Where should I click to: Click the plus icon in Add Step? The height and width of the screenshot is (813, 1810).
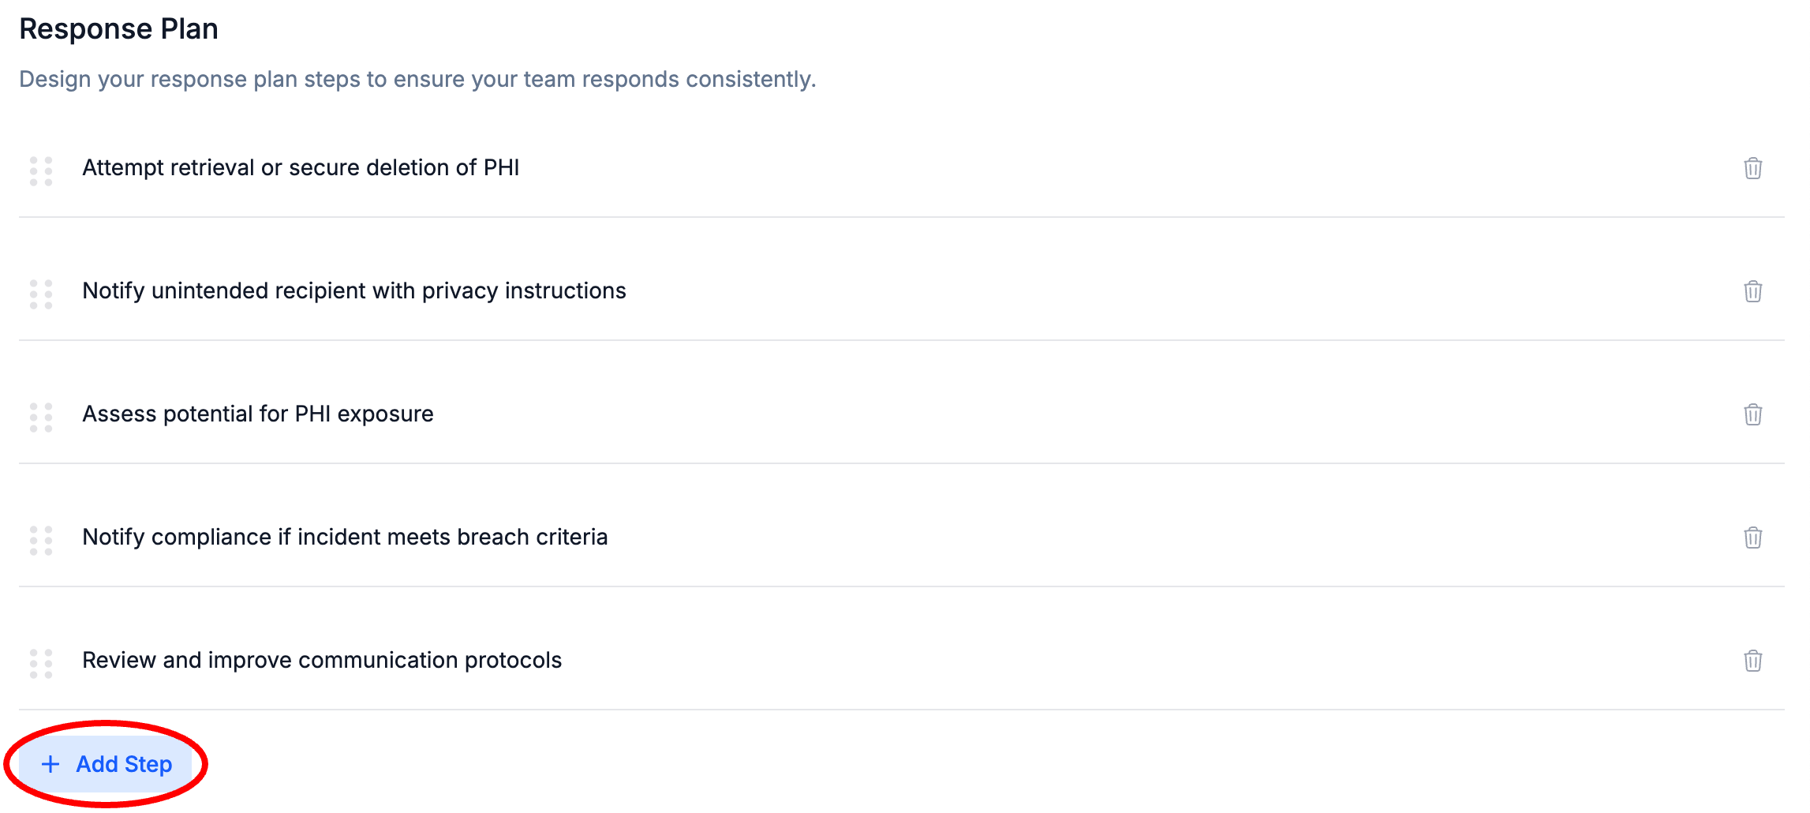click(50, 764)
